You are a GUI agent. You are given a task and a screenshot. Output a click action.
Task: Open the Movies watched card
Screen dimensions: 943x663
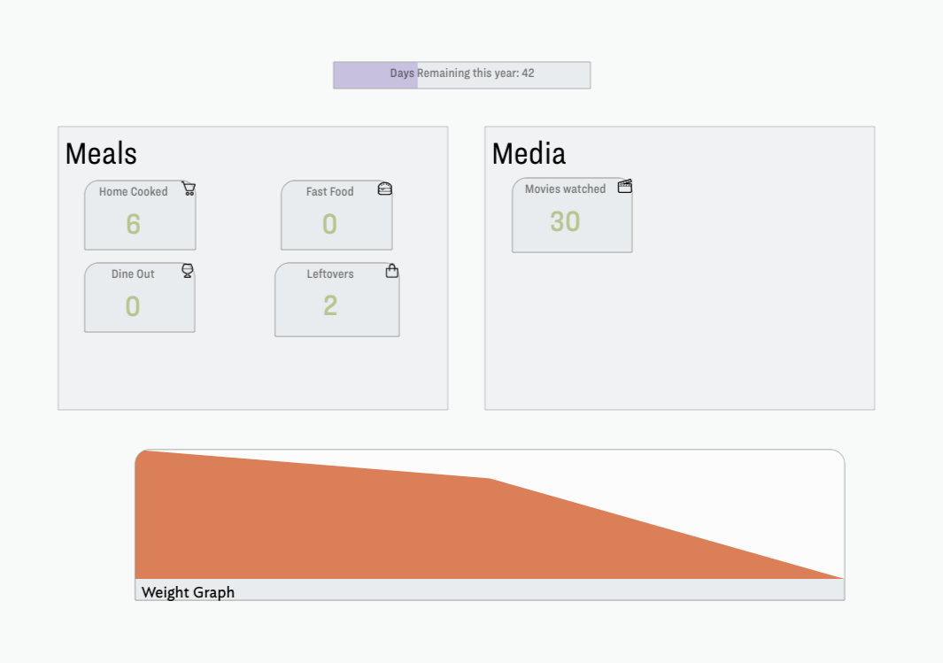pyautogui.click(x=572, y=215)
